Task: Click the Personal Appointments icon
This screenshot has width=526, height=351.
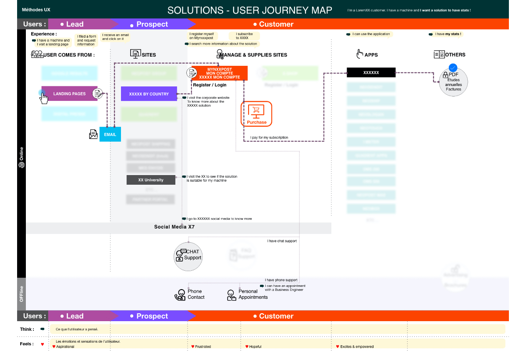Action: 231,295
